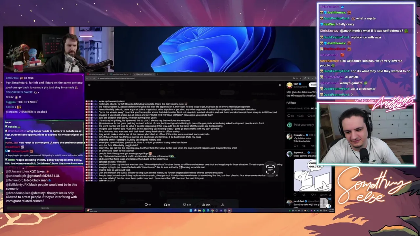The image size is (420, 236).
Task: Click rarecharmer's 'kick welcomes schizos' message
Action: click(361, 63)
